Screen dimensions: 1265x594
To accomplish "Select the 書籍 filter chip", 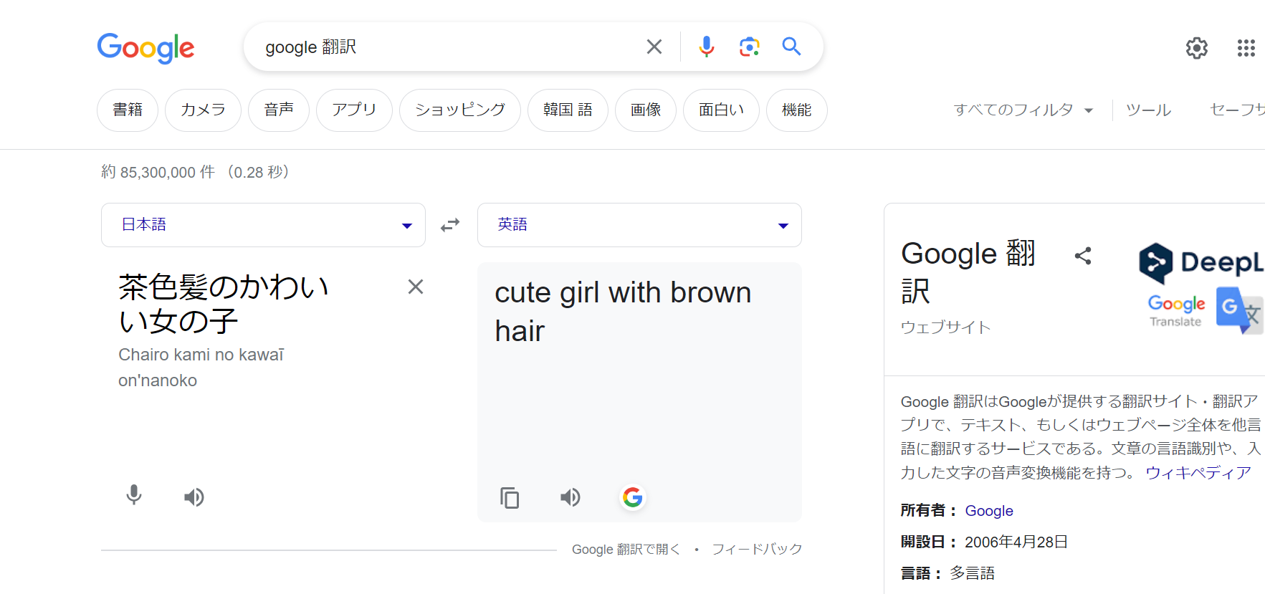I will [128, 110].
